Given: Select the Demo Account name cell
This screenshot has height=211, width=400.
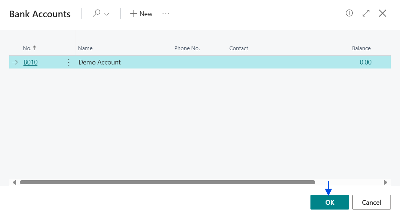Looking at the screenshot, I should tap(99, 62).
